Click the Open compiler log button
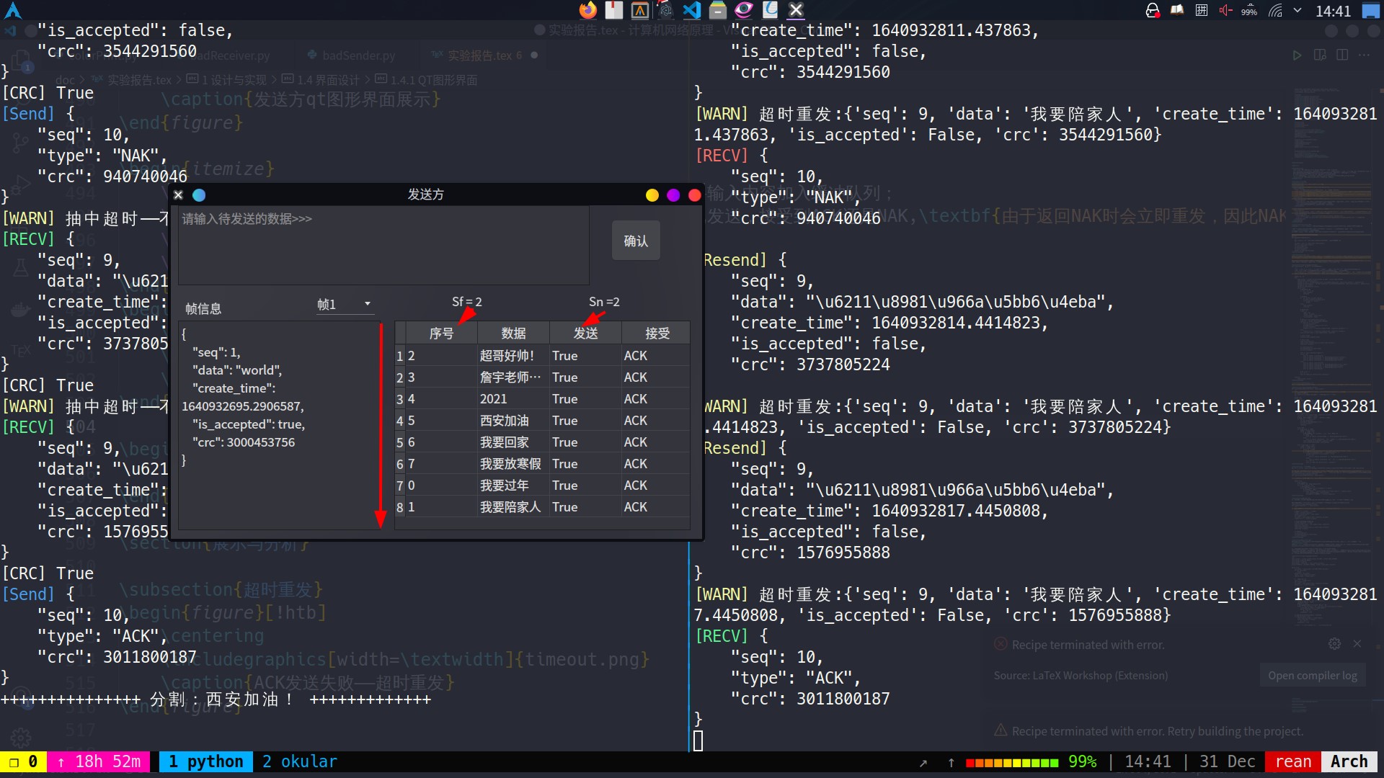Viewport: 1384px width, 778px height. (x=1313, y=675)
